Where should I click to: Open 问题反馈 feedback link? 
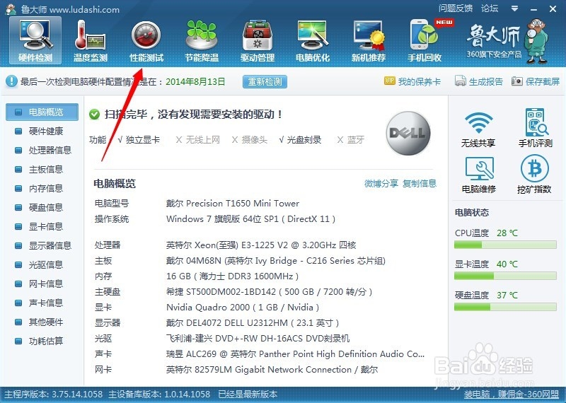point(456,8)
